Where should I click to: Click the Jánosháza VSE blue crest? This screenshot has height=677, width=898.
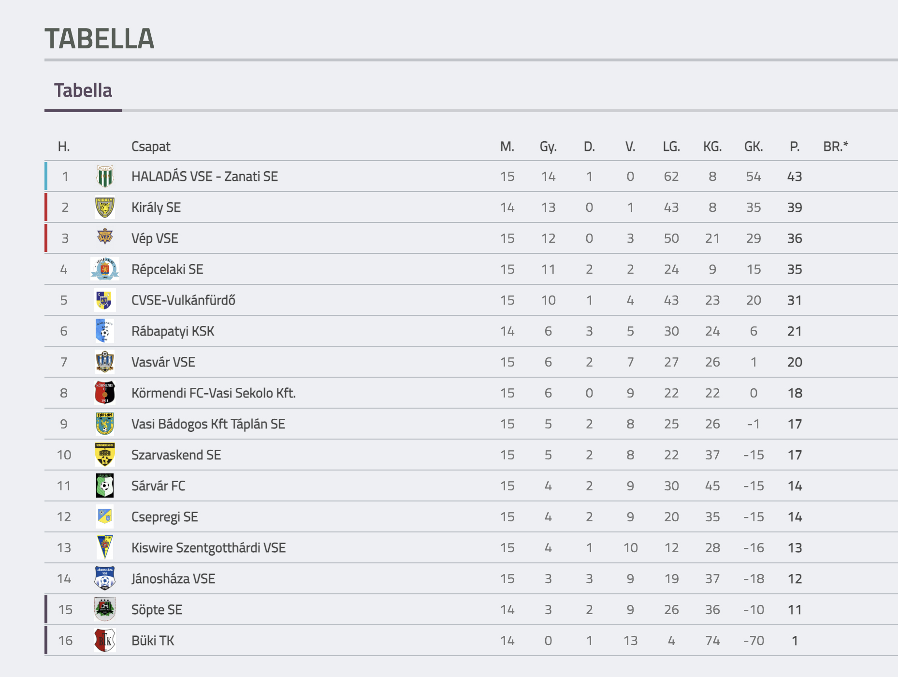(x=105, y=578)
